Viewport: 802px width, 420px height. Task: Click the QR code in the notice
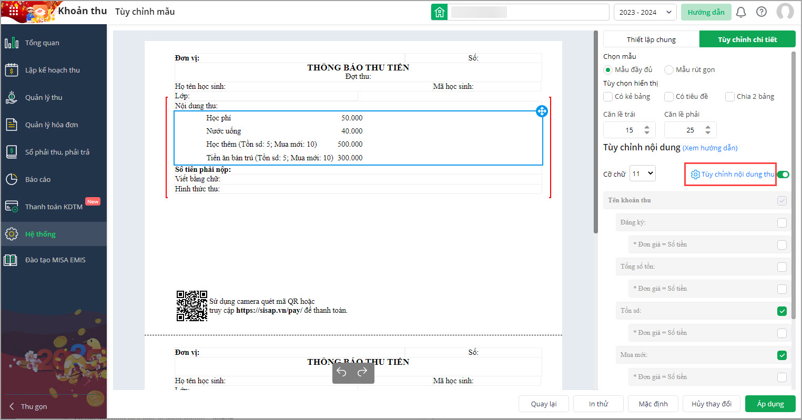pos(191,305)
